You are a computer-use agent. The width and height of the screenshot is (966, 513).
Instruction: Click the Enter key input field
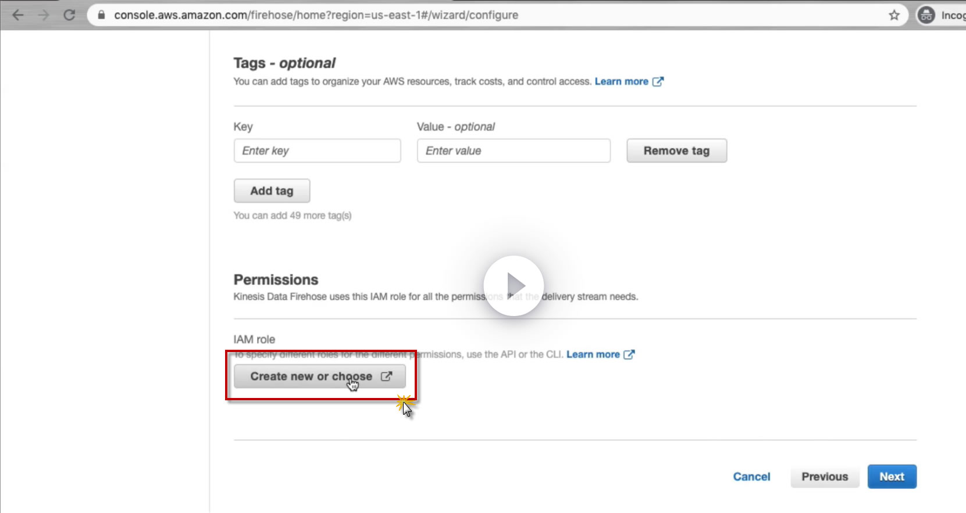(x=317, y=150)
